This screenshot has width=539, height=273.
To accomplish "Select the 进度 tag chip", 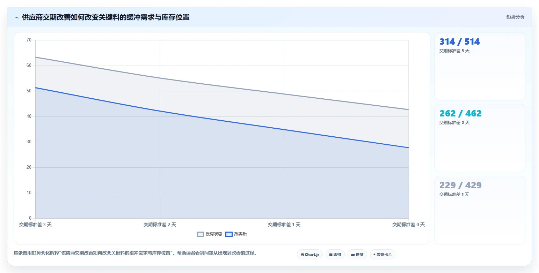I will pos(357,255).
